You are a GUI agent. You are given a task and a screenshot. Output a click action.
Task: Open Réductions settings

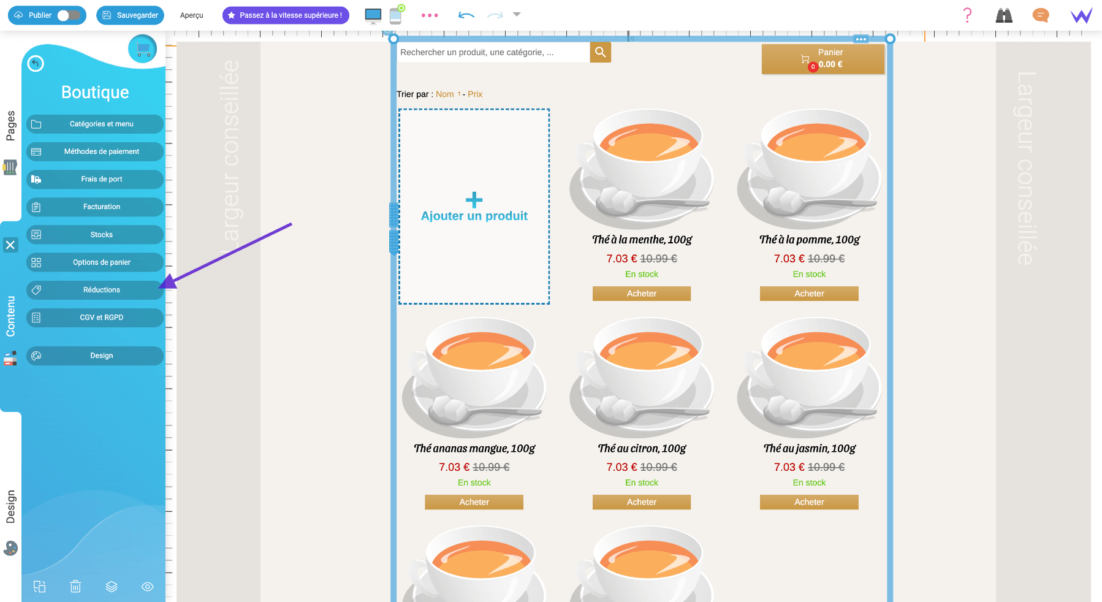click(x=95, y=290)
